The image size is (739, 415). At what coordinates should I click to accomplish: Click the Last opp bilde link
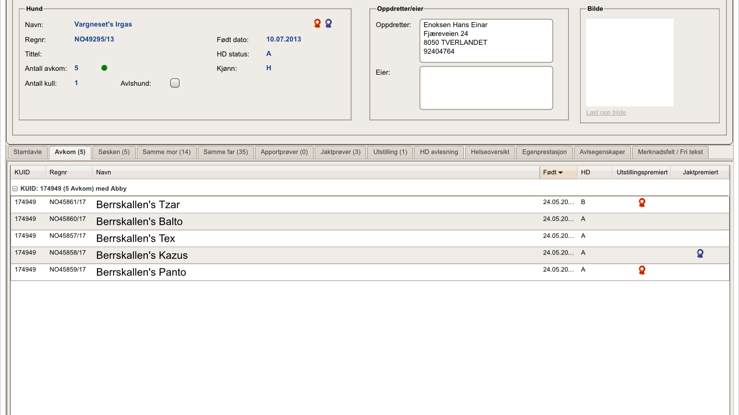tap(606, 112)
